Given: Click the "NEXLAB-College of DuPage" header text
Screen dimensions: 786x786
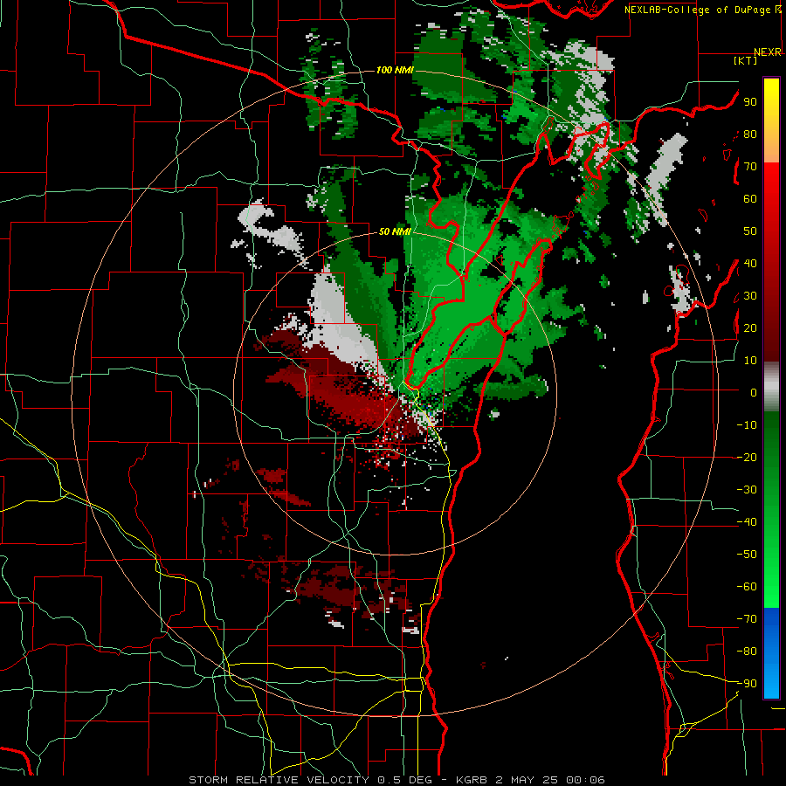Looking at the screenshot, I should point(697,10).
